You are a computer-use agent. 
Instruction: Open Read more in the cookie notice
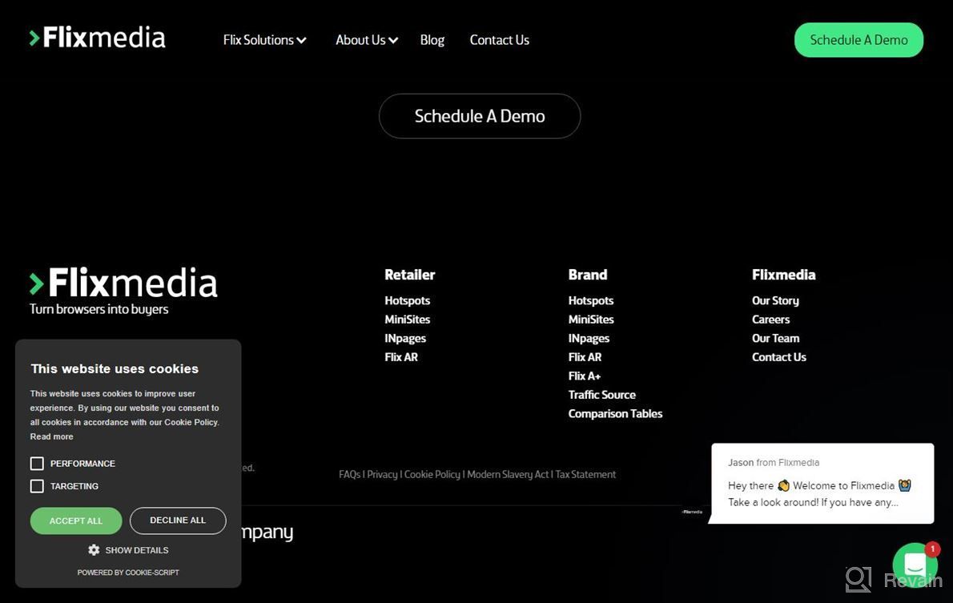pos(52,436)
